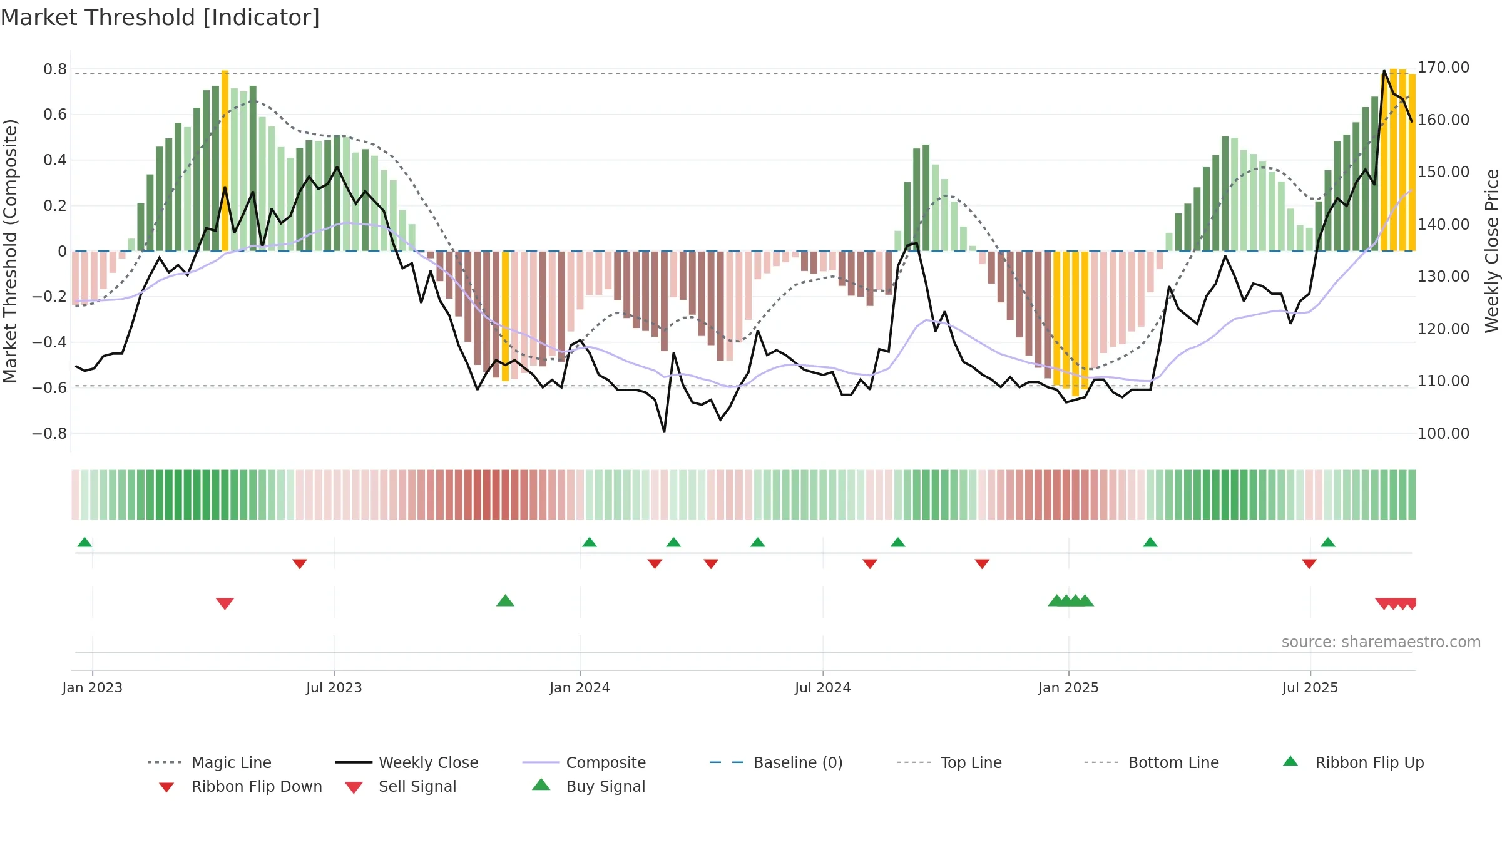Viewport: 1502px width, 845px height.
Task: Toggle the Sell Signal legend entry
Action: click(401, 786)
